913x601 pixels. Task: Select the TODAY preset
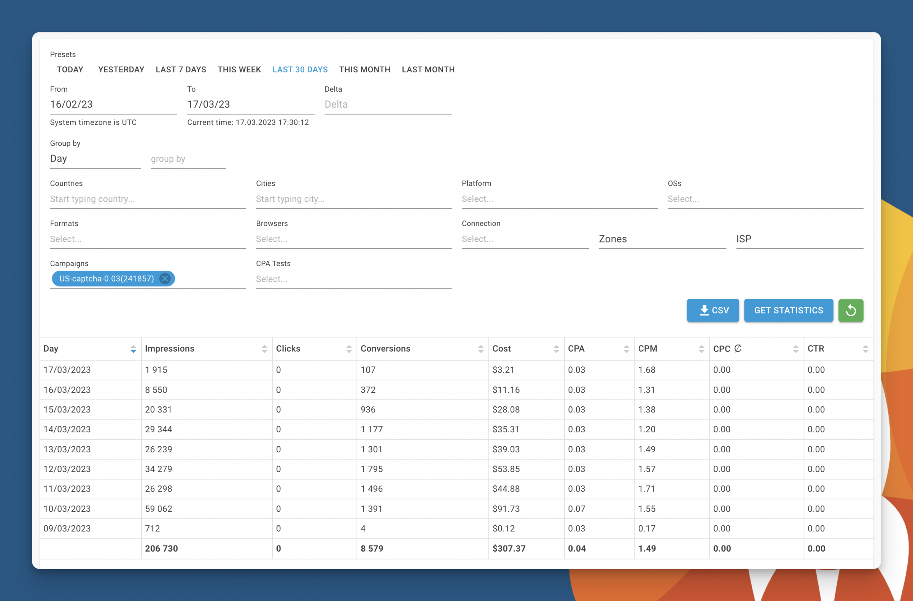pos(70,70)
